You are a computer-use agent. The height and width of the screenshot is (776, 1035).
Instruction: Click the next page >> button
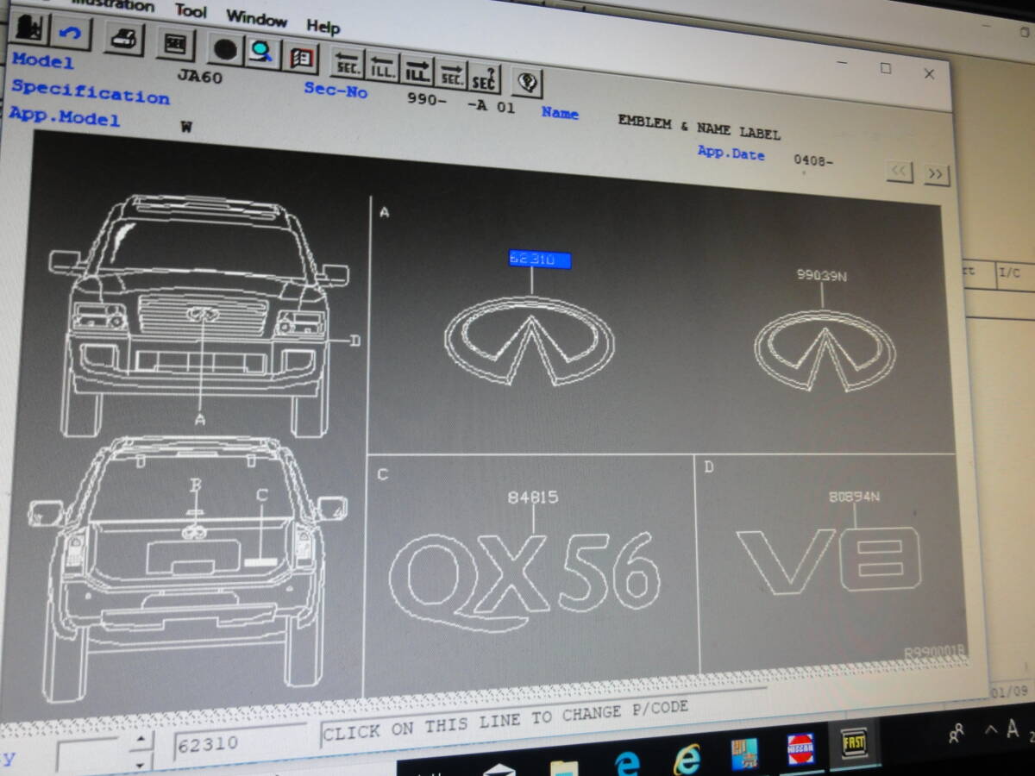936,174
